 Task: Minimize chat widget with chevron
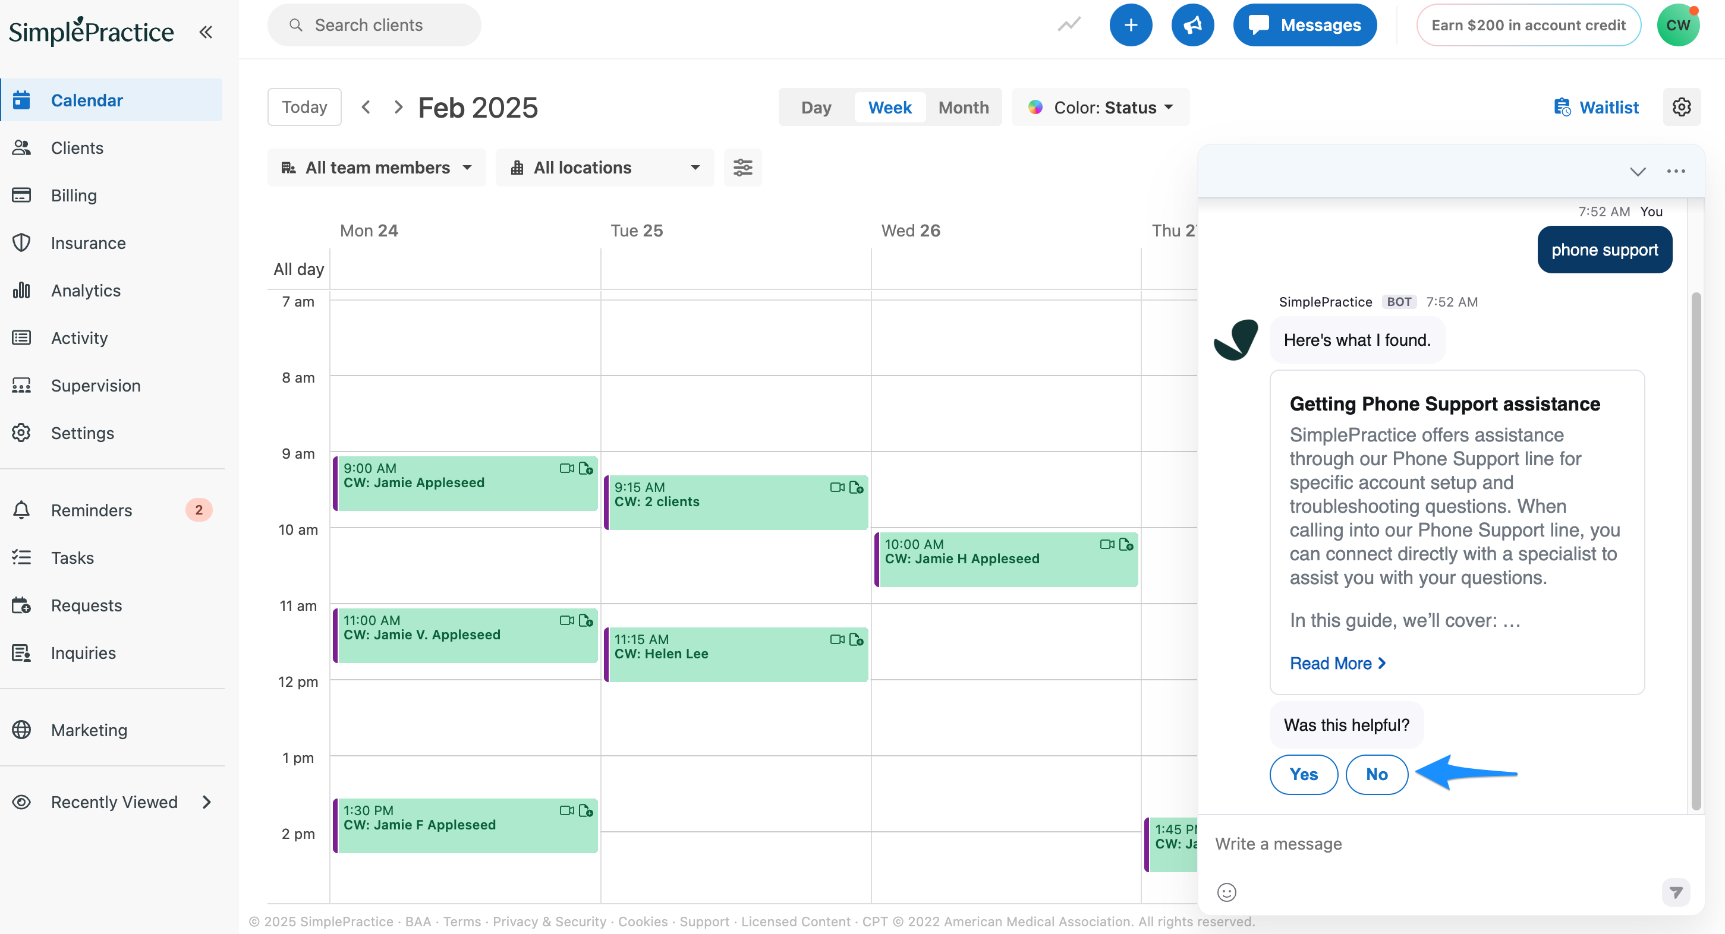(1637, 171)
